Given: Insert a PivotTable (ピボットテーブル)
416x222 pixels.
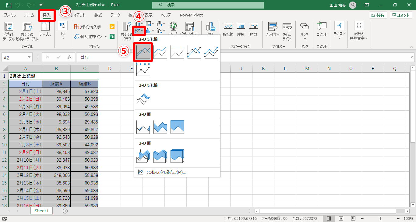Looking at the screenshot, I should pyautogui.click(x=9, y=32).
